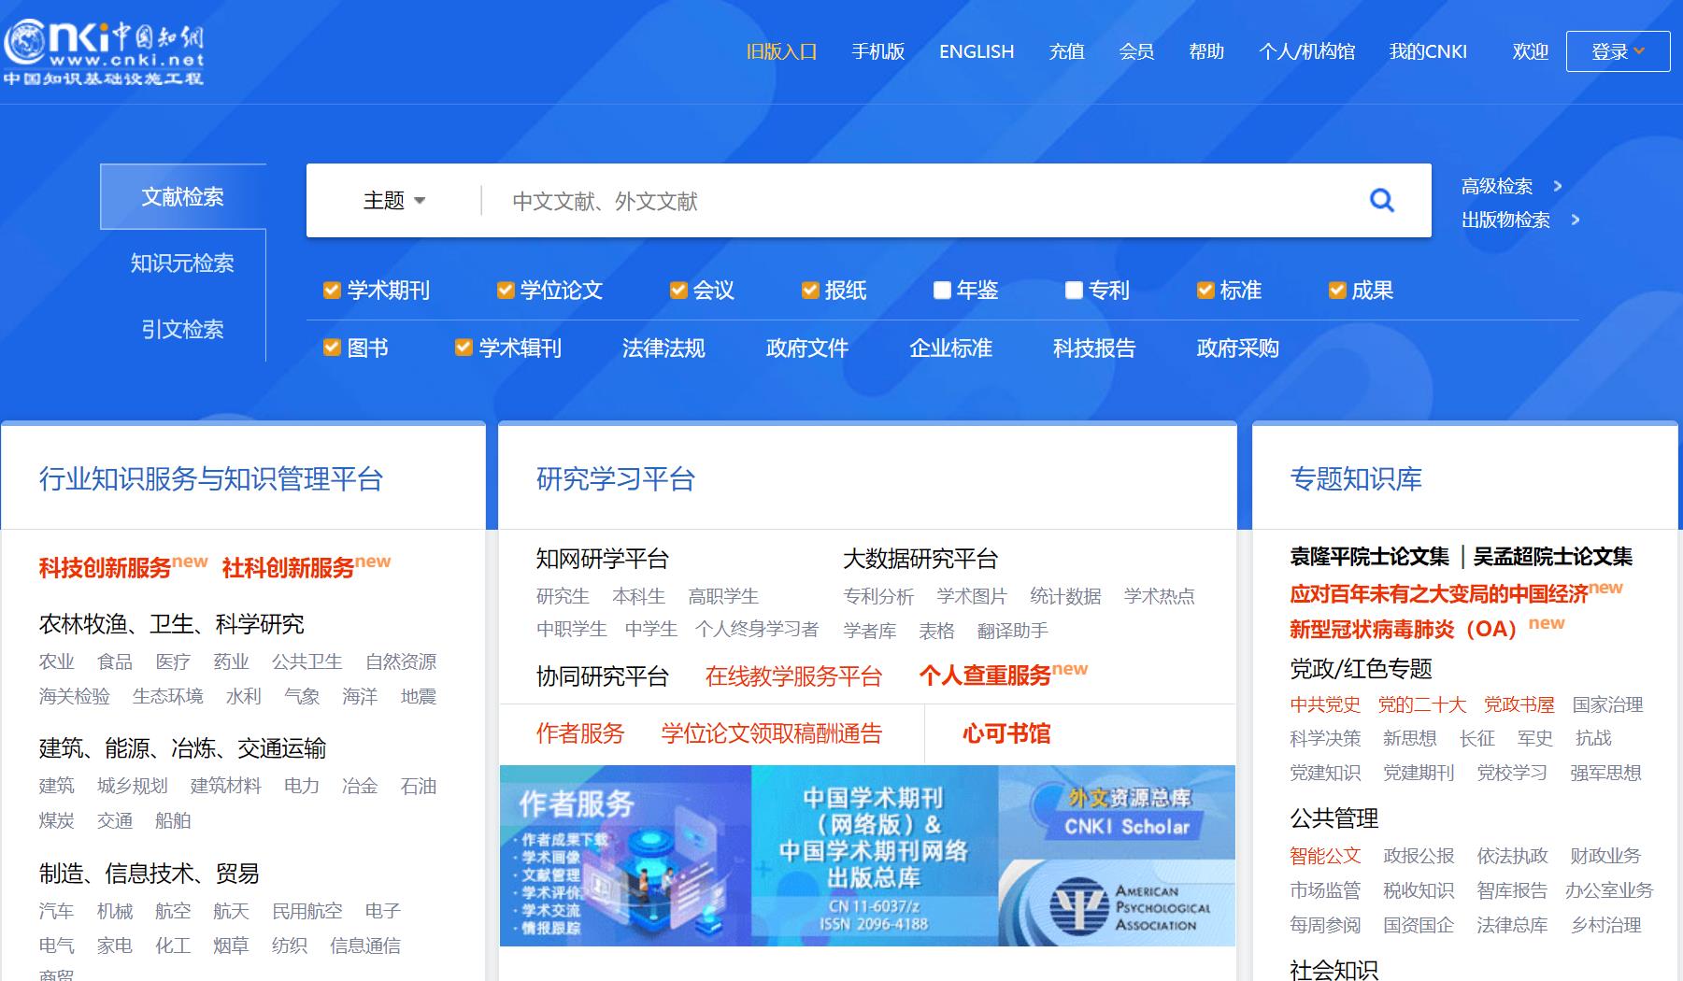Open 政府文件 database link
This screenshot has width=1683, height=981.
807,348
